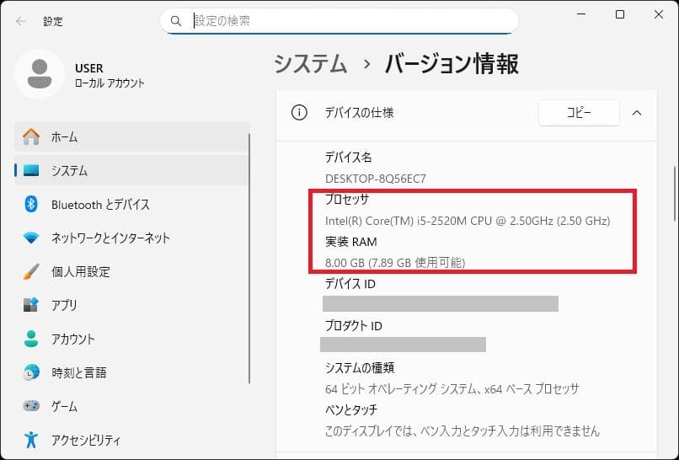
Task: Maximize the Settings window
Action: pos(620,14)
